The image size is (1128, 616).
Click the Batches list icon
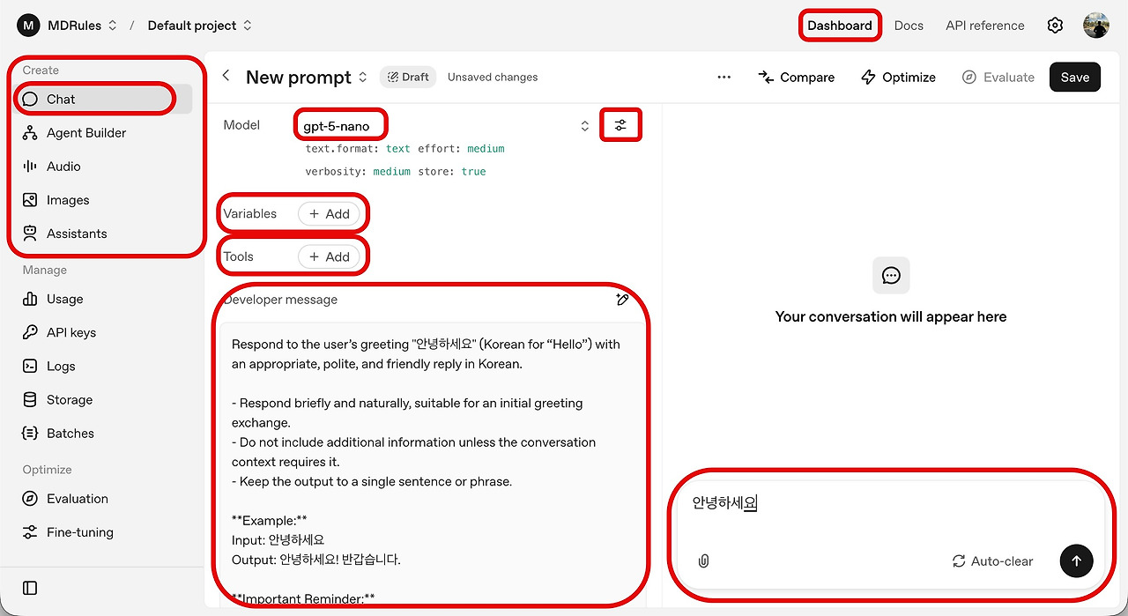pos(31,433)
